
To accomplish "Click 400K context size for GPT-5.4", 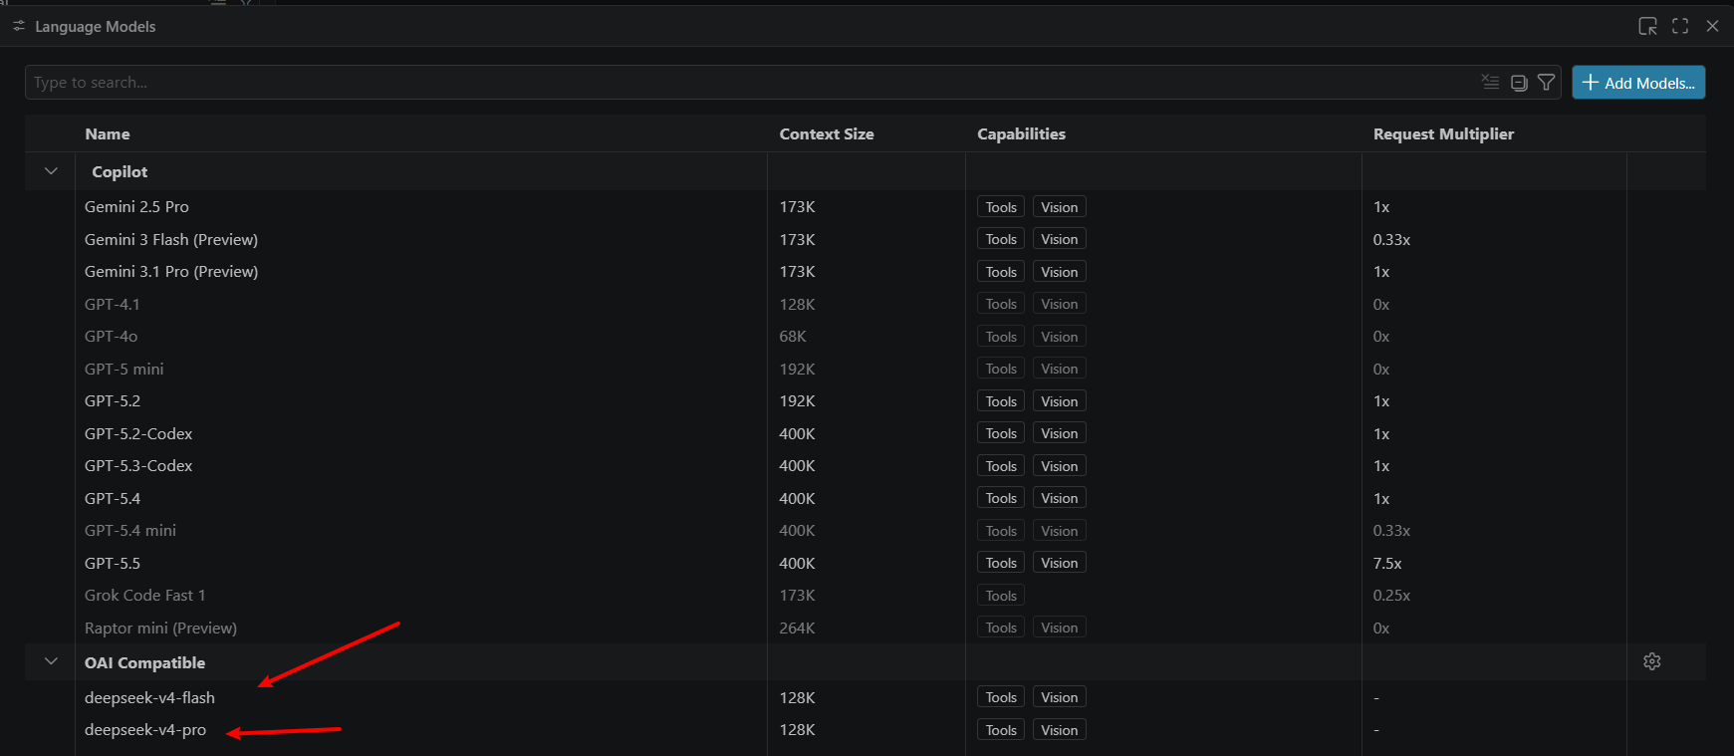I will [797, 498].
